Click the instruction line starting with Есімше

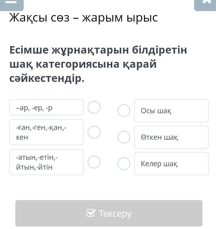[98, 50]
